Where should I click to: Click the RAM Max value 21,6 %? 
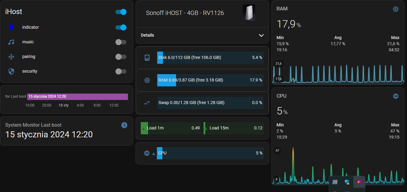click(x=393, y=44)
